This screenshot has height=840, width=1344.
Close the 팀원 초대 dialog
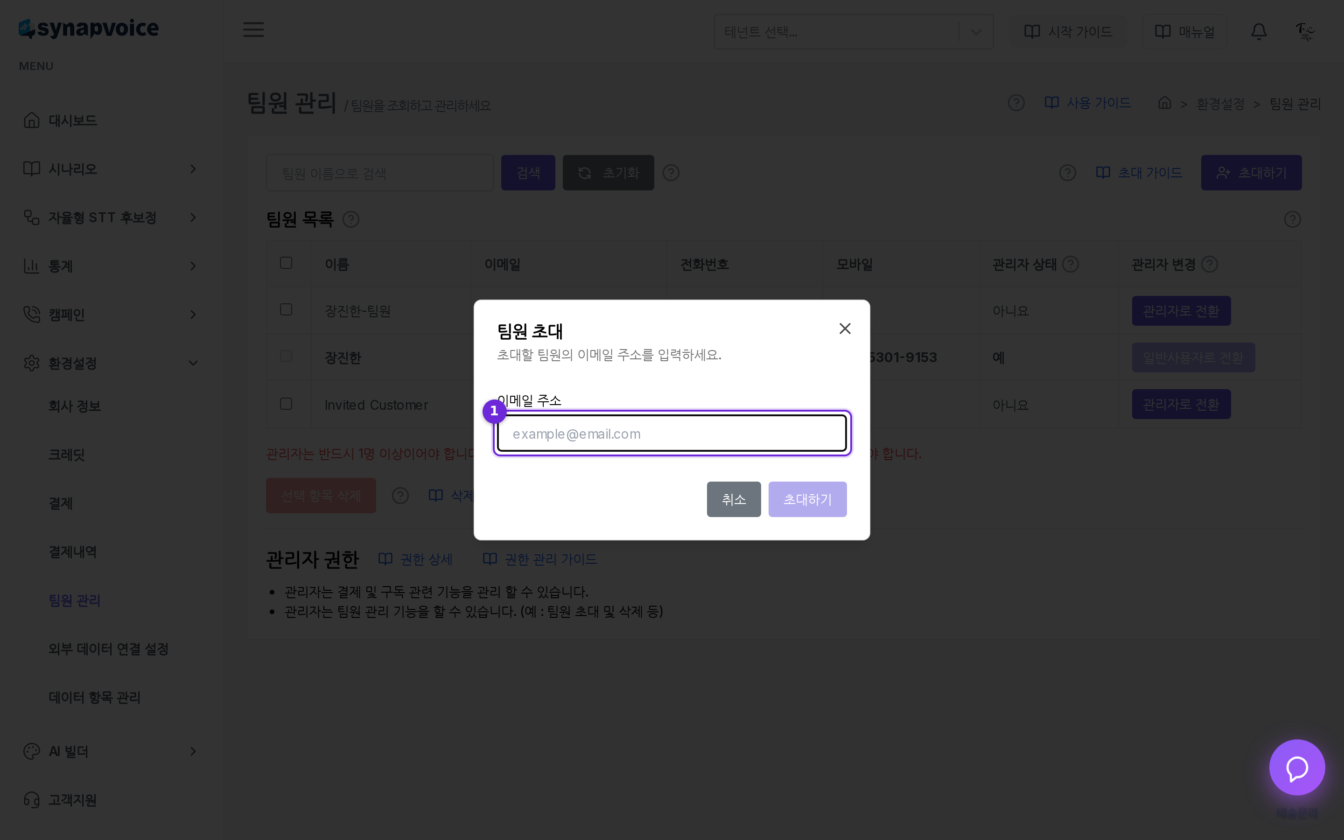click(845, 329)
